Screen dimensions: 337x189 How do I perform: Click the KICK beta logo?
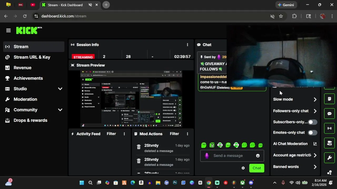(x=29, y=30)
